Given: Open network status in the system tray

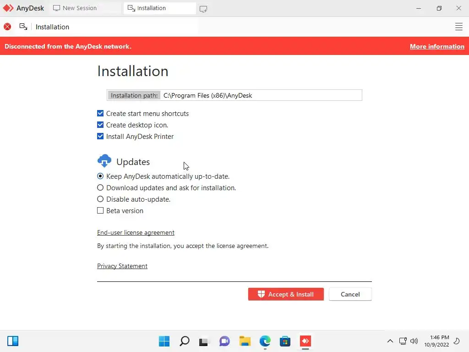Looking at the screenshot, I should pos(403,341).
